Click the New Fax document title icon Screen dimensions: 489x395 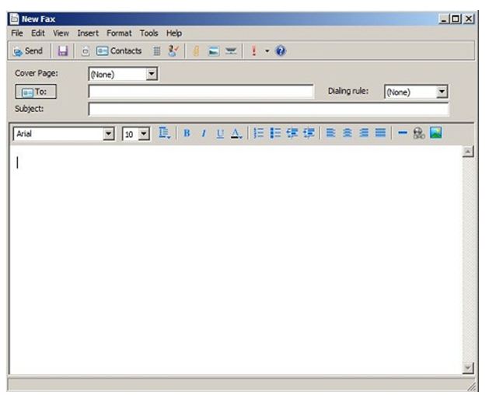[14, 19]
